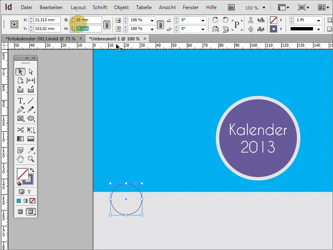The width and height of the screenshot is (333, 250).
Task: Click Rotate 90° clockwise icon
Action: point(215,20)
